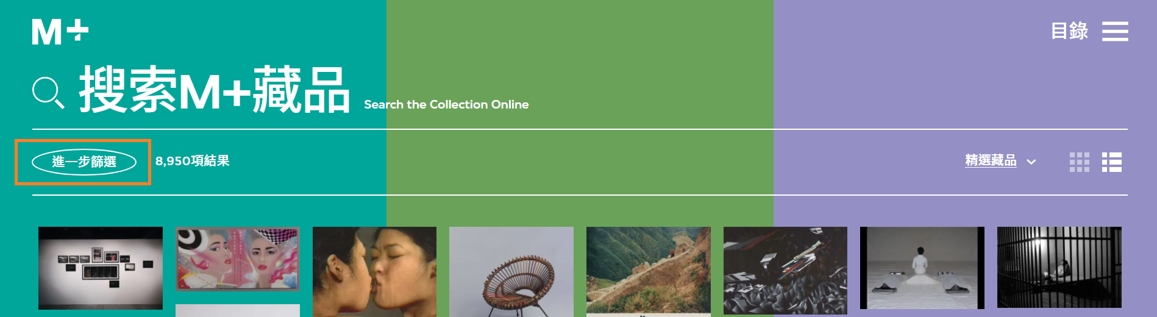The image size is (1157, 317).
Task: Expand the chevron beside 精選藏品
Action: coord(1031,162)
